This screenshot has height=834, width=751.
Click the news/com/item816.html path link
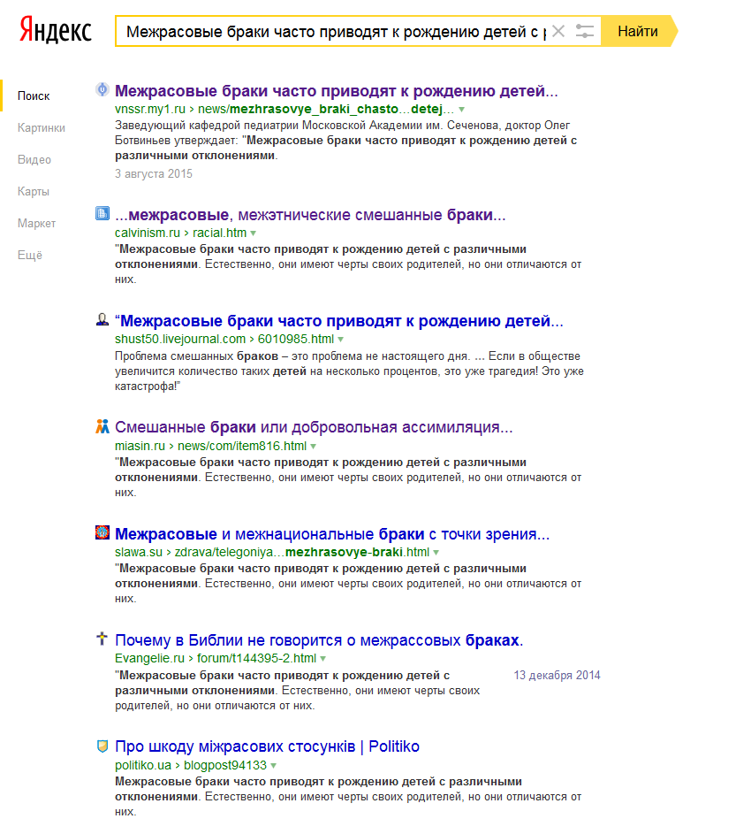pos(242,446)
